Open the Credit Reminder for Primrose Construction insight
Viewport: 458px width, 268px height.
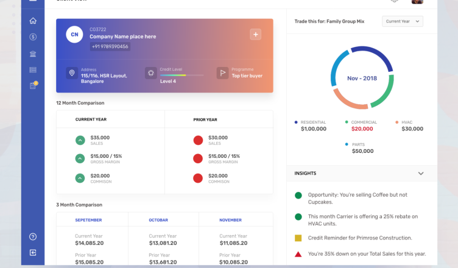[x=360, y=238]
